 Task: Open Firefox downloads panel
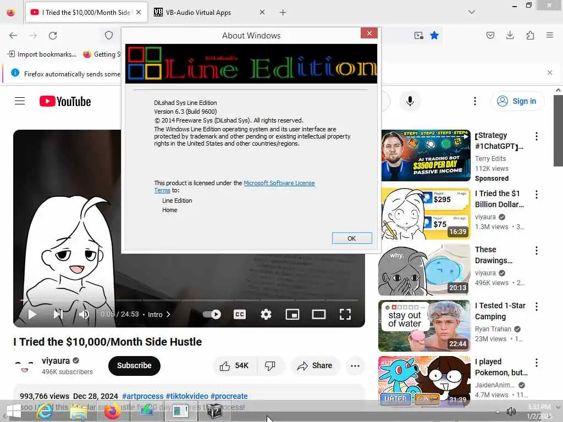point(510,35)
